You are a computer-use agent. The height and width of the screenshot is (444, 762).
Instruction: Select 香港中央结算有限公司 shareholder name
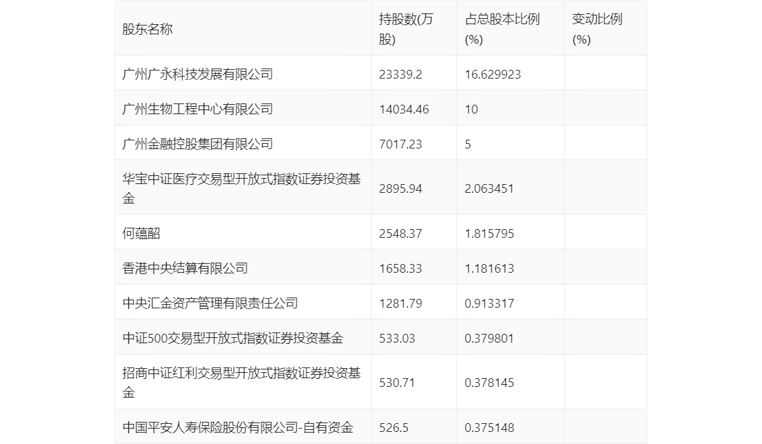tap(185, 269)
